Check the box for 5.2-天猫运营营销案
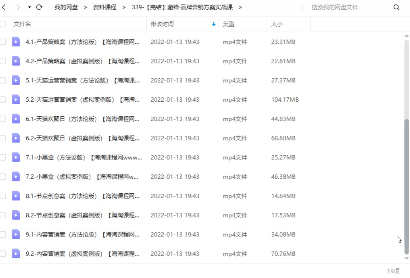The width and height of the screenshot is (410, 278). coord(3,100)
